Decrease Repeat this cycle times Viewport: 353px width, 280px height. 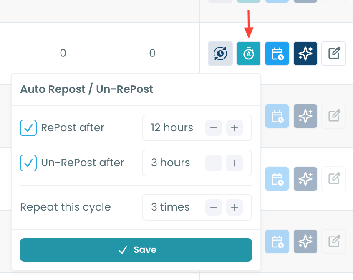(x=214, y=207)
